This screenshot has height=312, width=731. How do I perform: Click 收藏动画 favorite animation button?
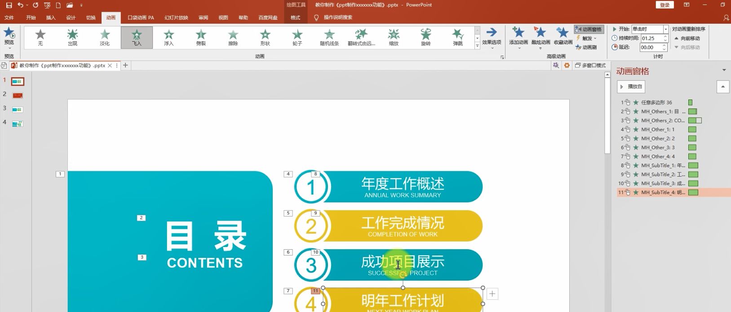pyautogui.click(x=563, y=36)
